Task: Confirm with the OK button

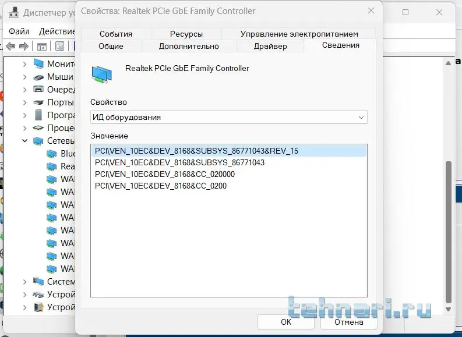Action: [286, 322]
